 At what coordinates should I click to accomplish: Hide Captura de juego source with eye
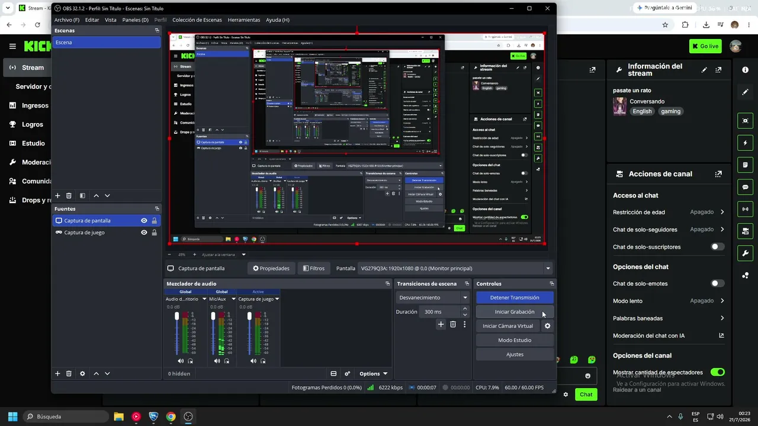coord(144,233)
